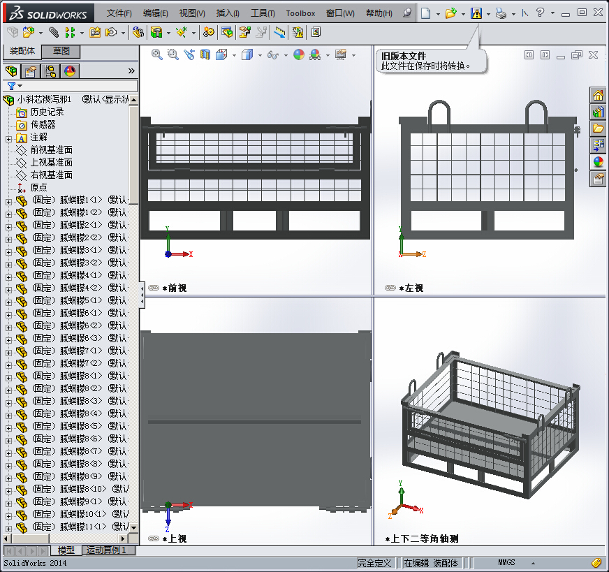
Task: Open the 工具(T) menu
Action: tap(263, 13)
